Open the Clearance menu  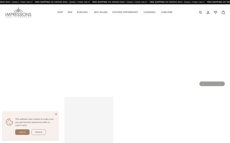(x=149, y=12)
